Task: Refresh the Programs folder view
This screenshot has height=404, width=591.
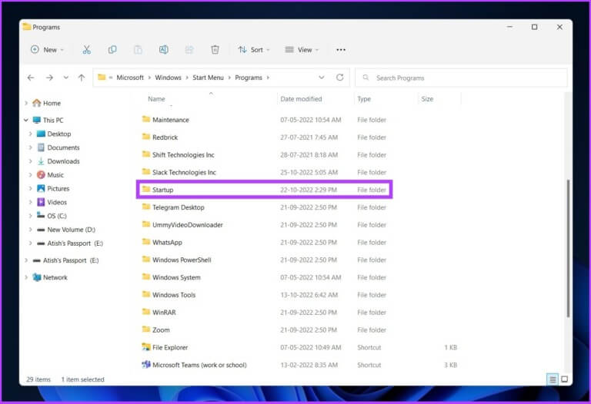Action: click(339, 78)
